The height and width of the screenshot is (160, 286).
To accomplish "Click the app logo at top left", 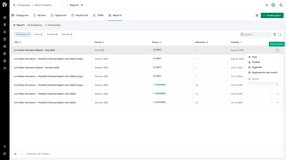I will tap(5, 4).
